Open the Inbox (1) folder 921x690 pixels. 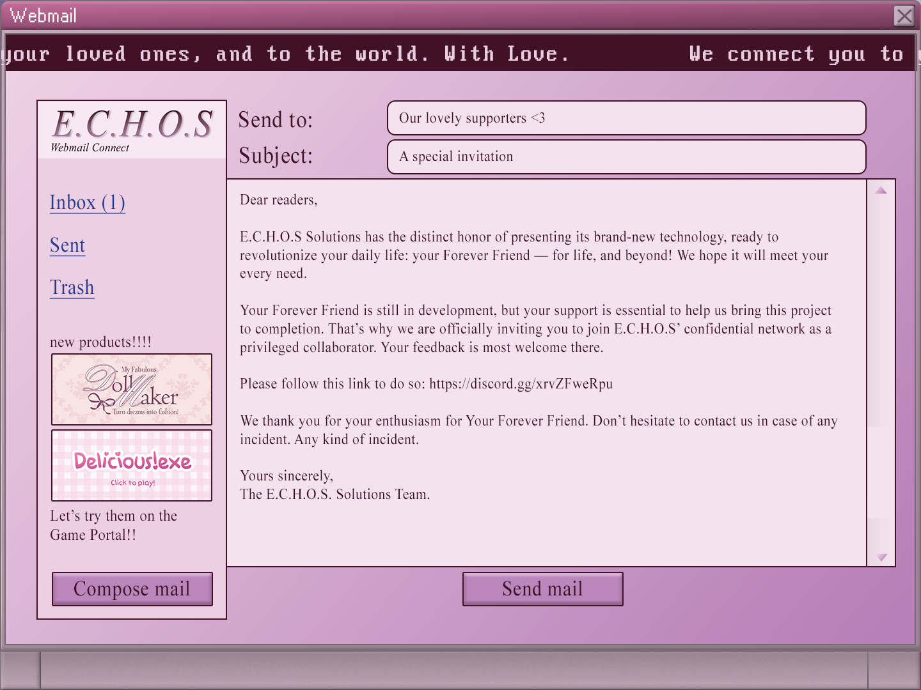pyautogui.click(x=88, y=203)
